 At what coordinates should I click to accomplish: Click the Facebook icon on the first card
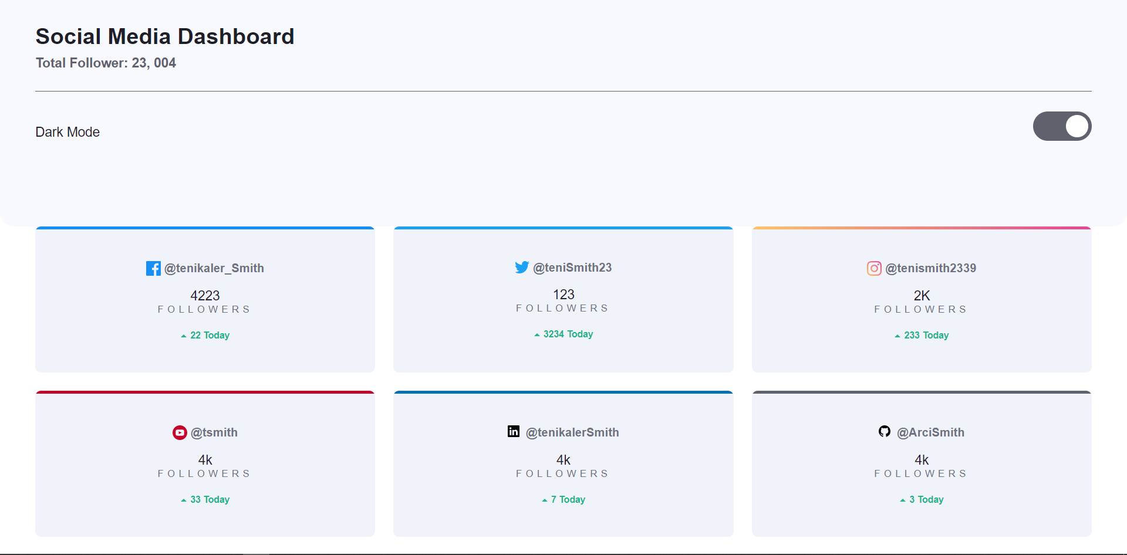153,268
